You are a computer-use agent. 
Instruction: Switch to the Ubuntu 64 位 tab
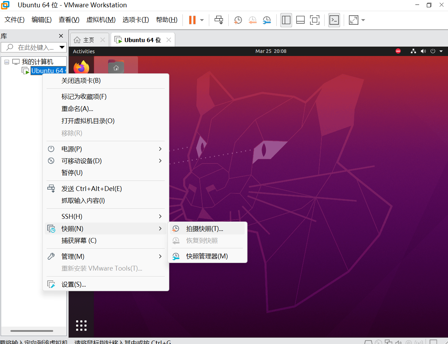142,40
